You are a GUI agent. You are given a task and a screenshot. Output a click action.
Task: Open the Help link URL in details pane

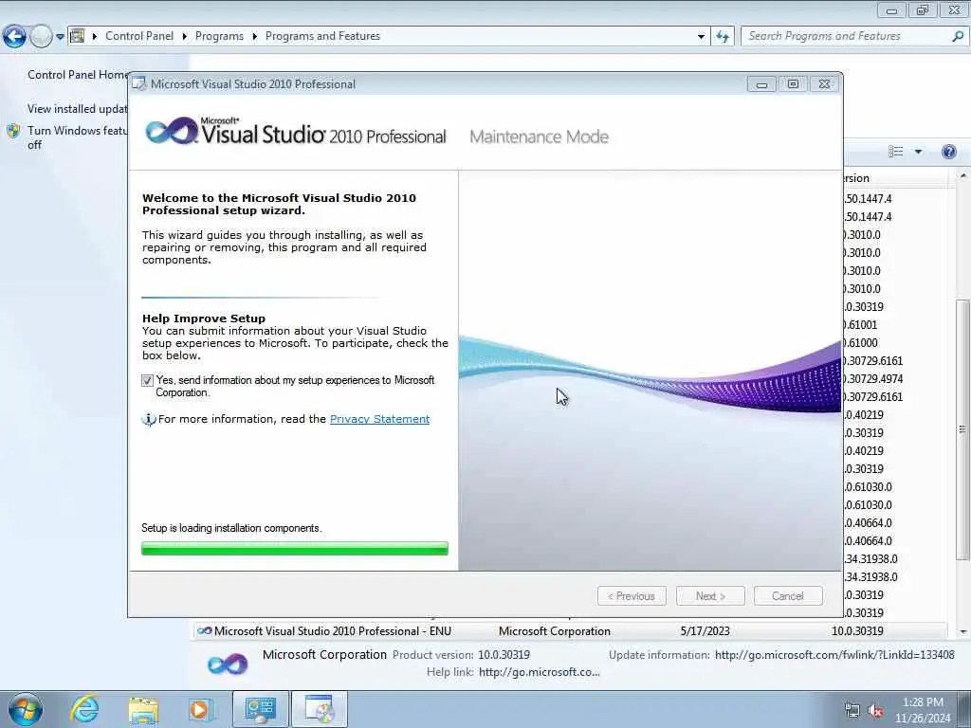540,672
